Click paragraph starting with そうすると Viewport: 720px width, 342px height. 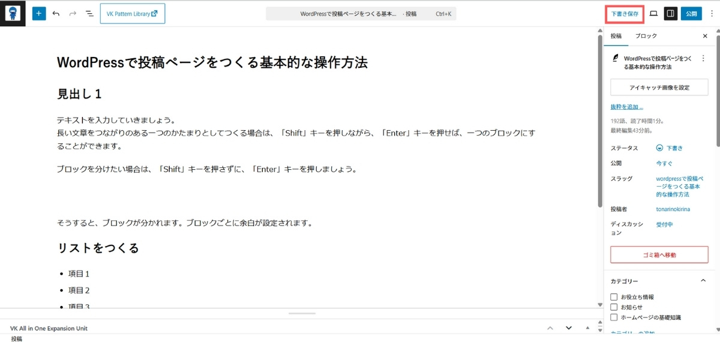pyautogui.click(x=185, y=223)
